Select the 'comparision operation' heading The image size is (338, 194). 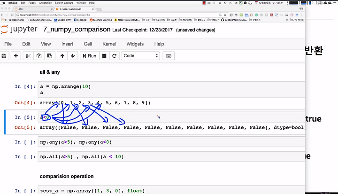(x=67, y=176)
